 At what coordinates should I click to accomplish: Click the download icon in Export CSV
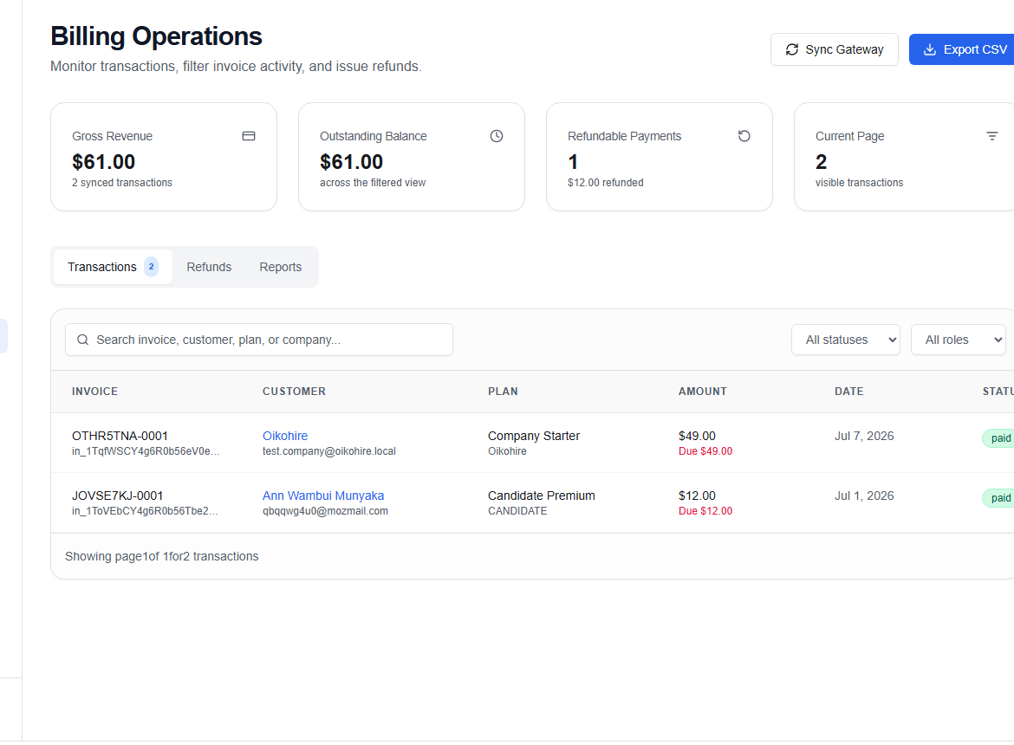tap(929, 49)
